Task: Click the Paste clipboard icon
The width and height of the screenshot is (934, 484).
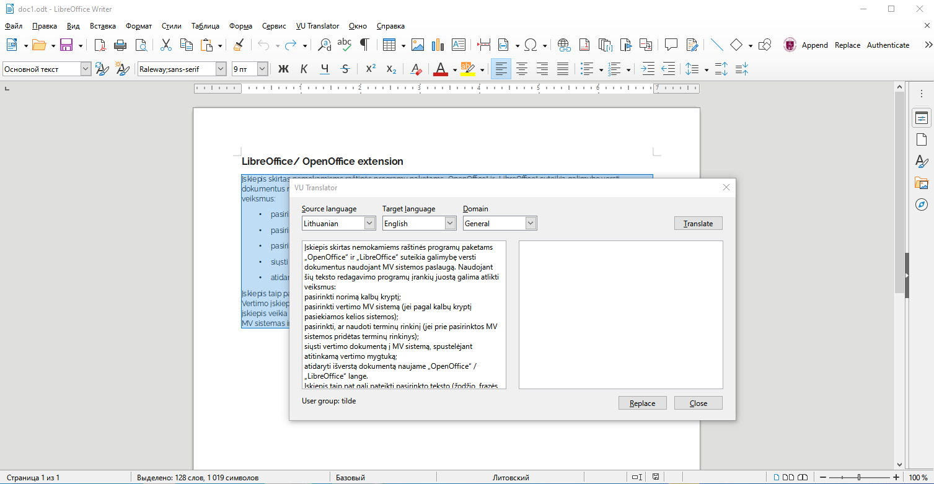Action: point(207,45)
